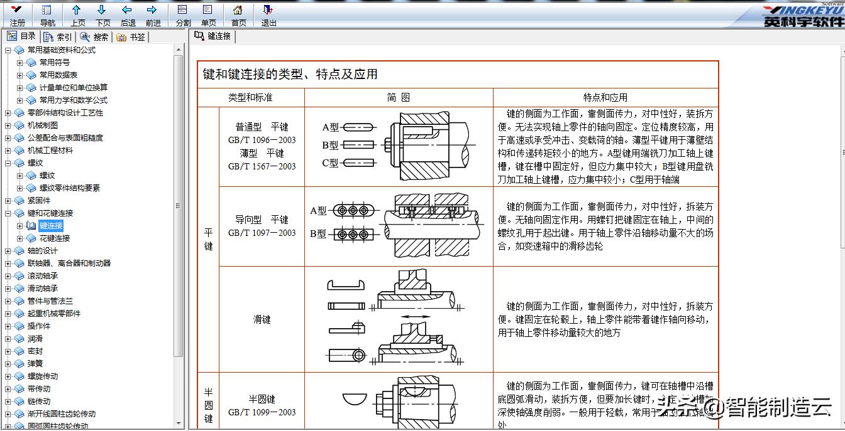Collapse the 常用基础资料和公式 tree node
The image size is (845, 431).
(x=8, y=50)
